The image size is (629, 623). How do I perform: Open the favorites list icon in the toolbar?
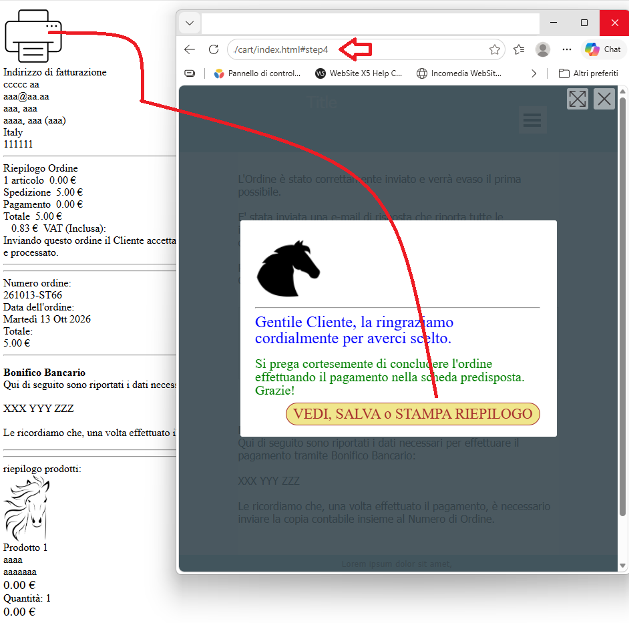(519, 49)
